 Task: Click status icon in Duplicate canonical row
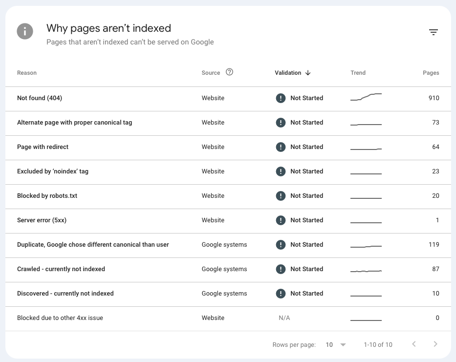[x=281, y=245]
